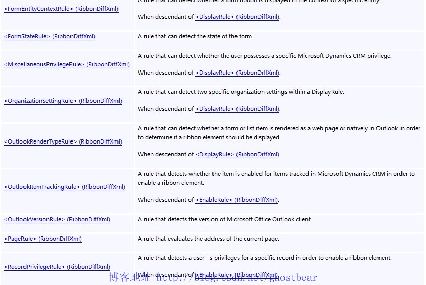Viewport: 426px width, 285px height.
Task: Click the RecordPrivilegeRule (RibbonDiffXml) link
Action: pyautogui.click(x=57, y=267)
